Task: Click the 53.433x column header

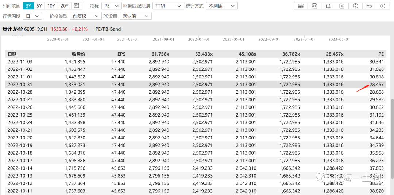Action: click(204, 54)
